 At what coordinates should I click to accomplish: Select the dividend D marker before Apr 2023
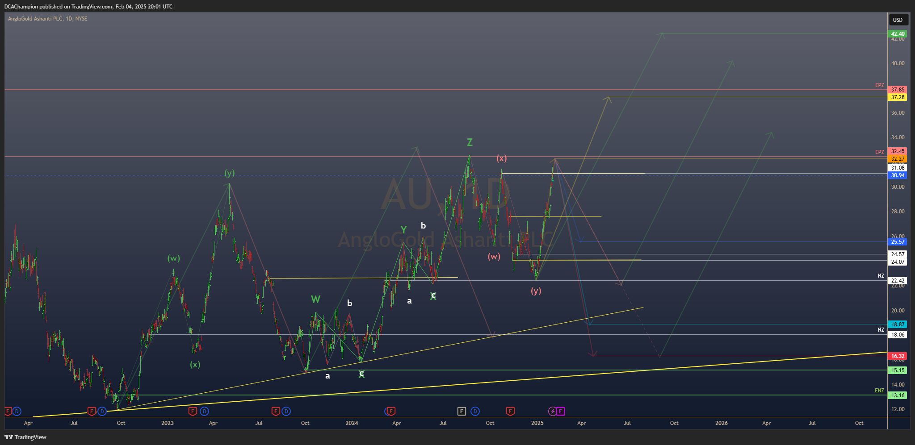click(204, 411)
